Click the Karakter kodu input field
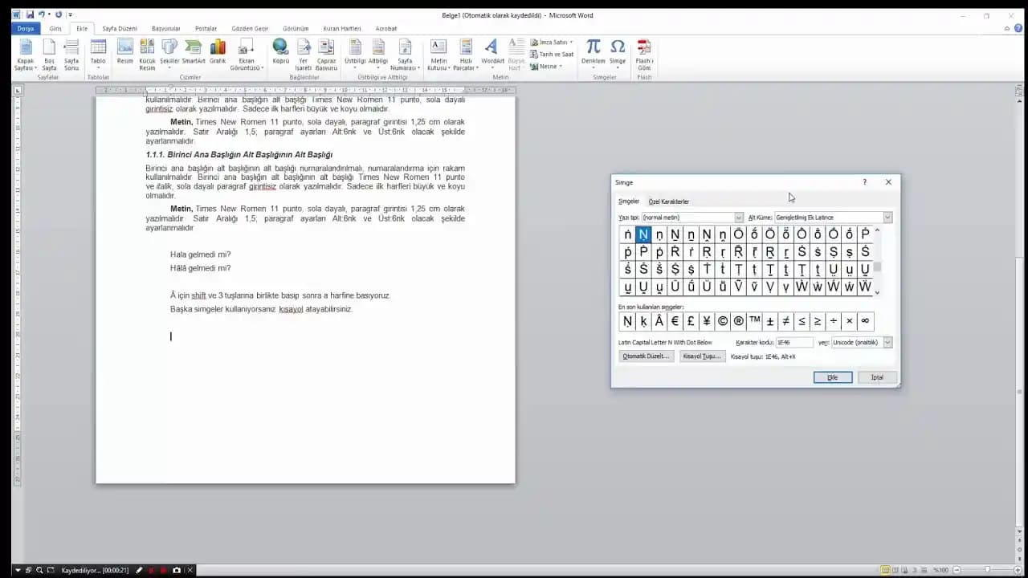Viewport: 1028px width, 578px height. pos(793,343)
